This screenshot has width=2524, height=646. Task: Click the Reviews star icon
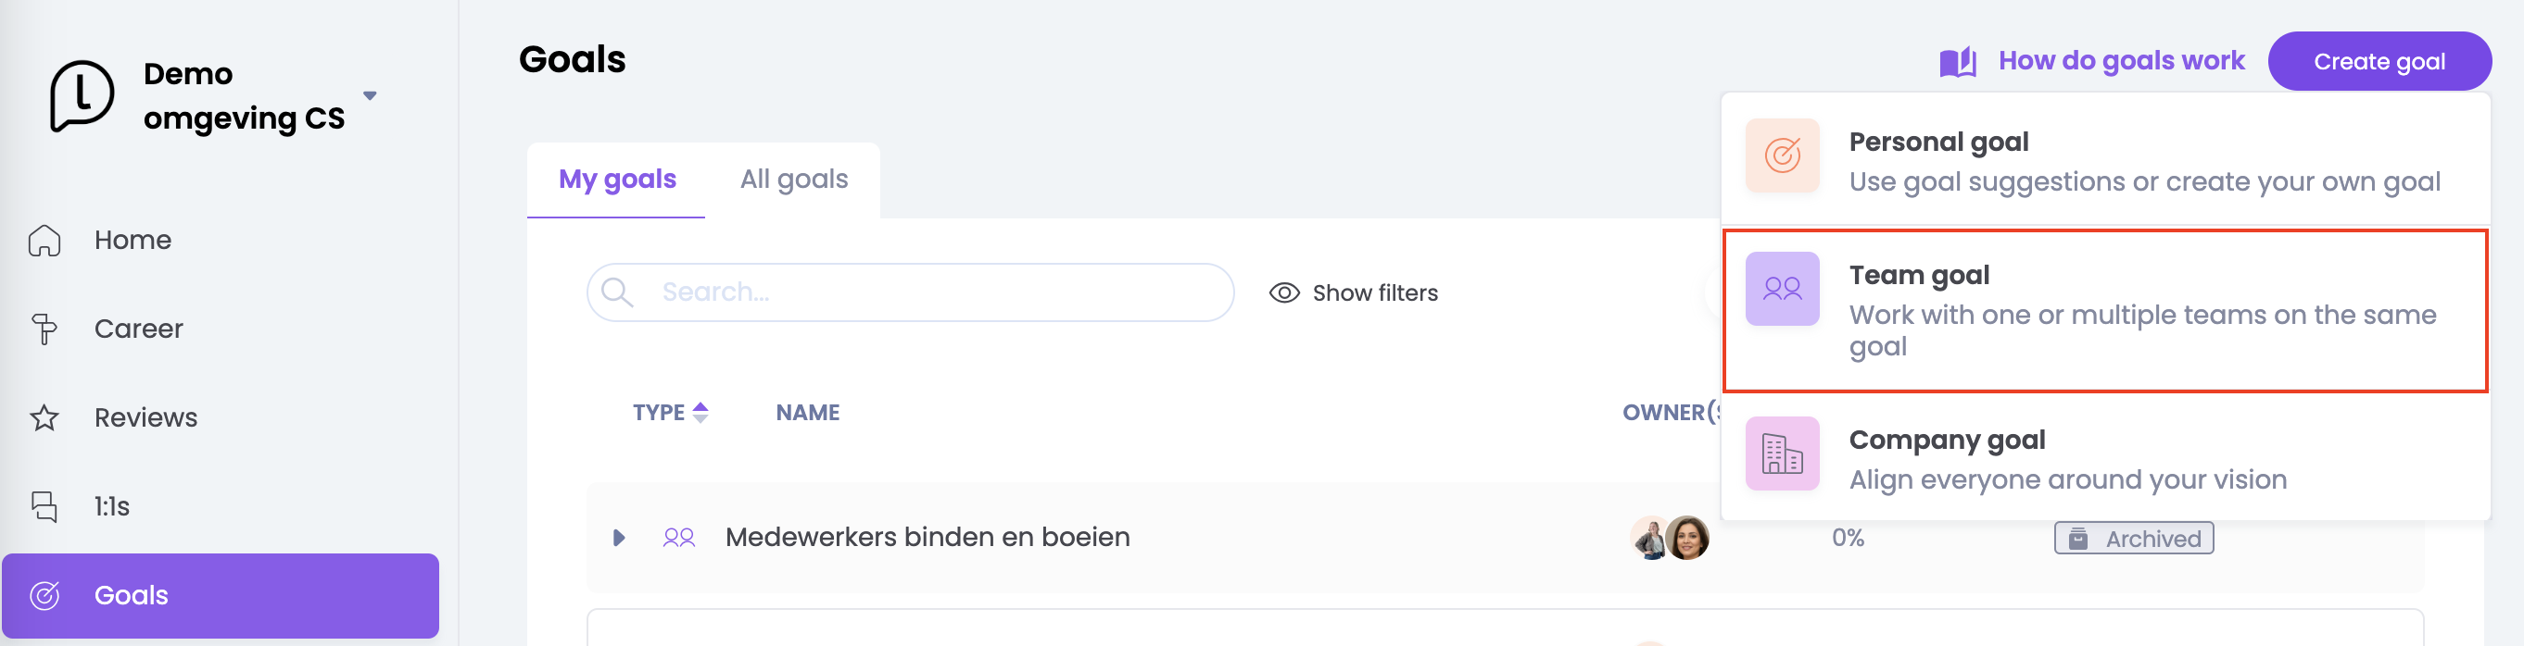coord(44,418)
